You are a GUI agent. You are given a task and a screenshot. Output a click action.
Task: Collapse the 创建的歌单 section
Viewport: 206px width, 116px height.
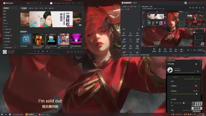click(7, 45)
